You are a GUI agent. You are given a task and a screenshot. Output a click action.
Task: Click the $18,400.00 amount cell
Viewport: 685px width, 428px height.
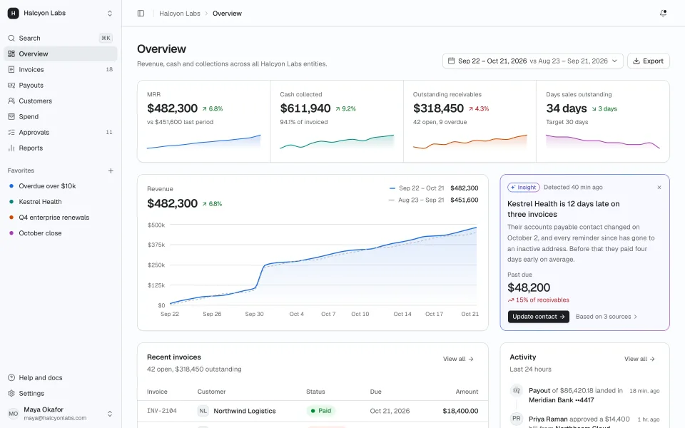[460, 411]
